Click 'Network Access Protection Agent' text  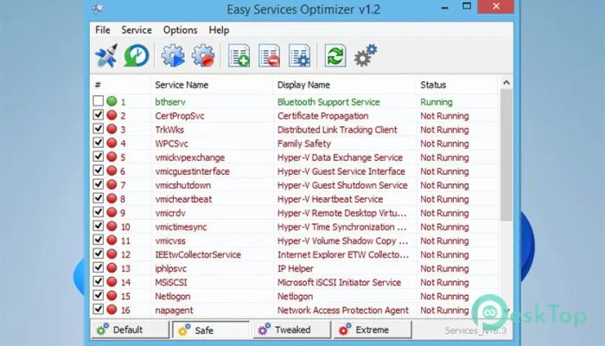[x=342, y=311]
